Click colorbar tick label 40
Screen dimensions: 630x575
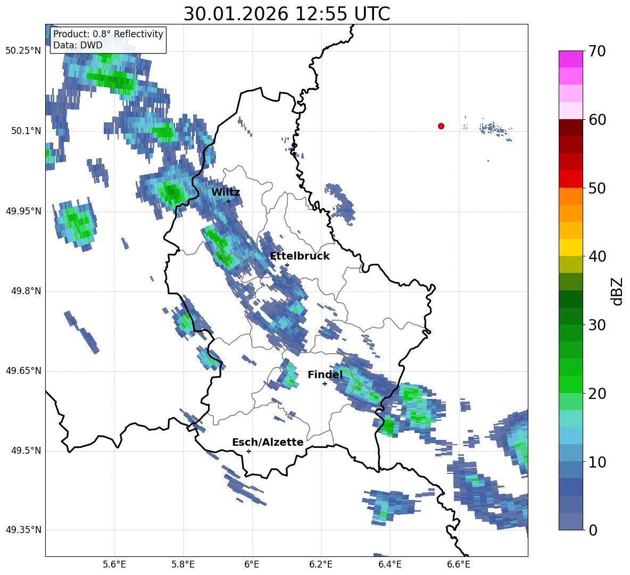pyautogui.click(x=596, y=256)
